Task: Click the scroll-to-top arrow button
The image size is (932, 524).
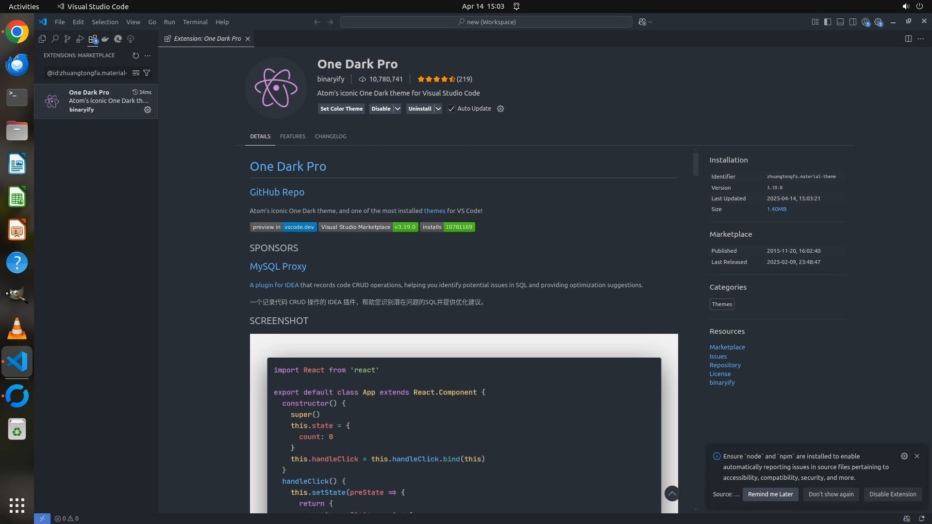Action: 672,493
